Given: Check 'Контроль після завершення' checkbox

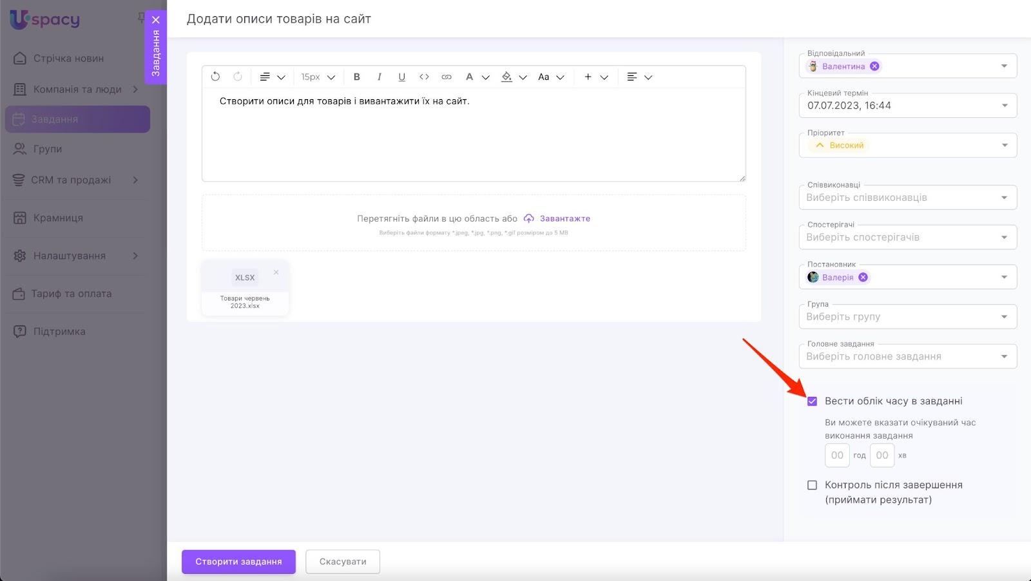Looking at the screenshot, I should point(812,485).
